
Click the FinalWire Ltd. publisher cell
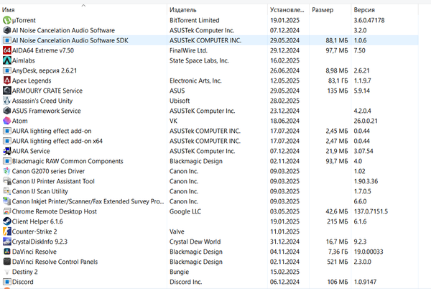[x=188, y=50]
